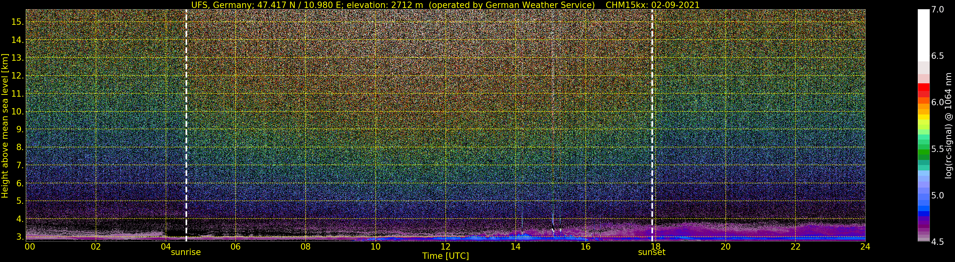
Task: Click the 'sunrise' label below the time axis
Action: point(186,252)
